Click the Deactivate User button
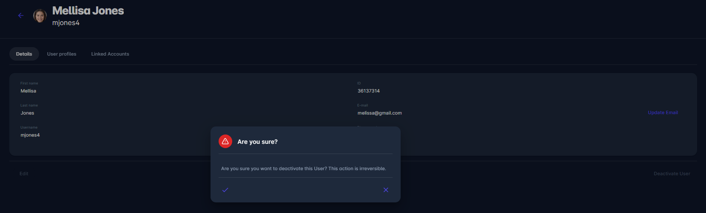The image size is (706, 213). 672,174
